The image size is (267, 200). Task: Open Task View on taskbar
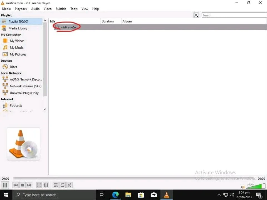click(102, 195)
